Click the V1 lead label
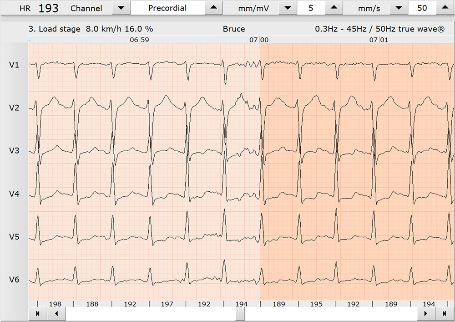This screenshot has height=322, width=455. coord(14,65)
